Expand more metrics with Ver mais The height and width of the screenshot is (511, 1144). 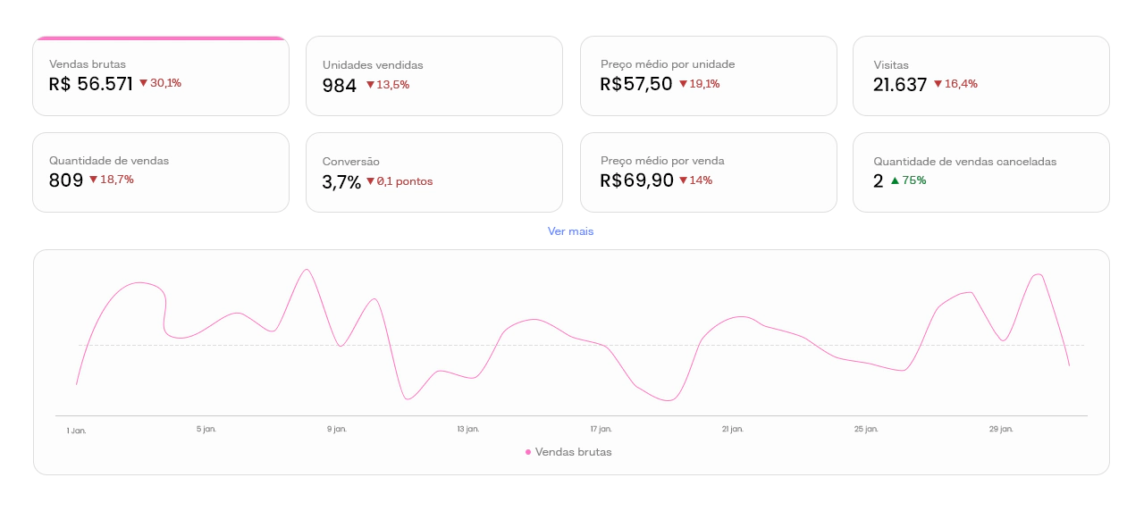[570, 231]
